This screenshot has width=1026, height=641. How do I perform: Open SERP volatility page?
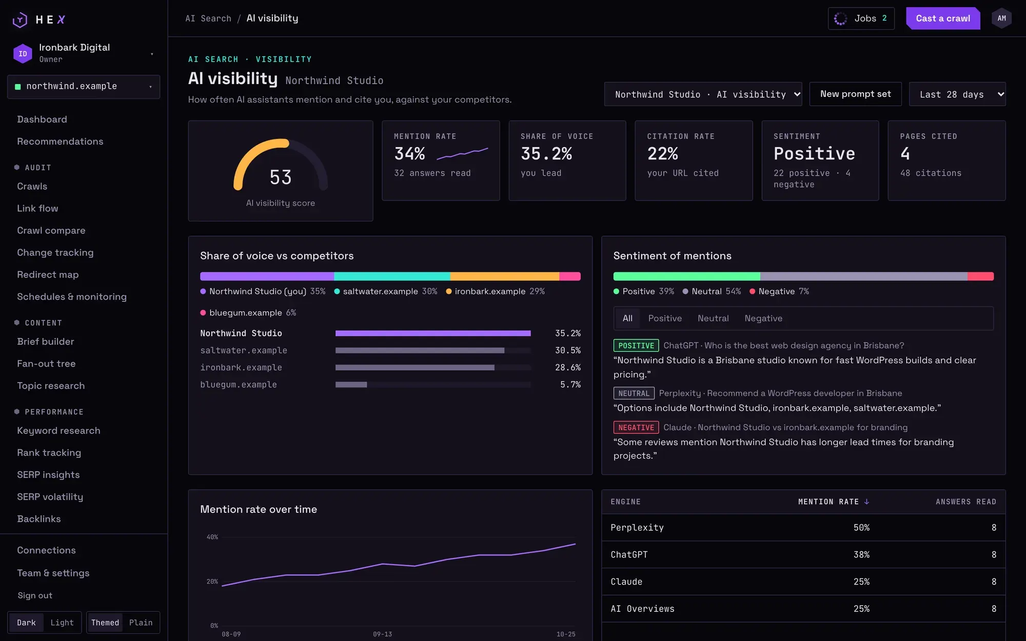(x=50, y=497)
